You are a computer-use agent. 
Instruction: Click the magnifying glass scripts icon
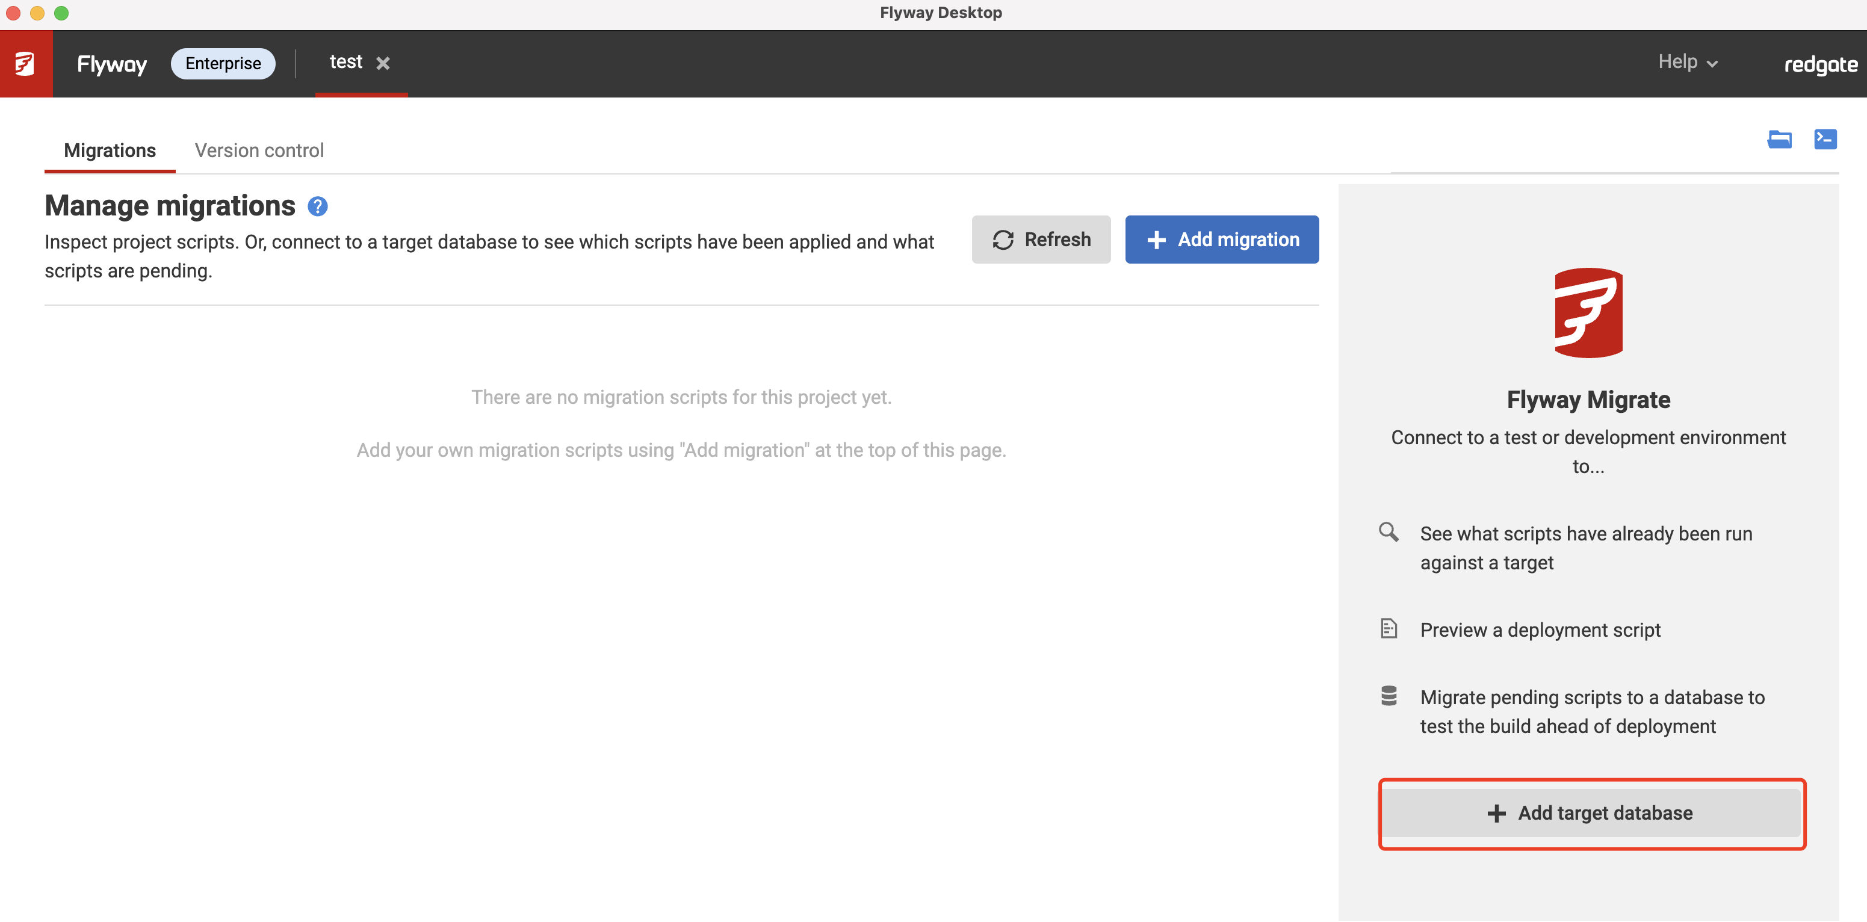coord(1388,532)
